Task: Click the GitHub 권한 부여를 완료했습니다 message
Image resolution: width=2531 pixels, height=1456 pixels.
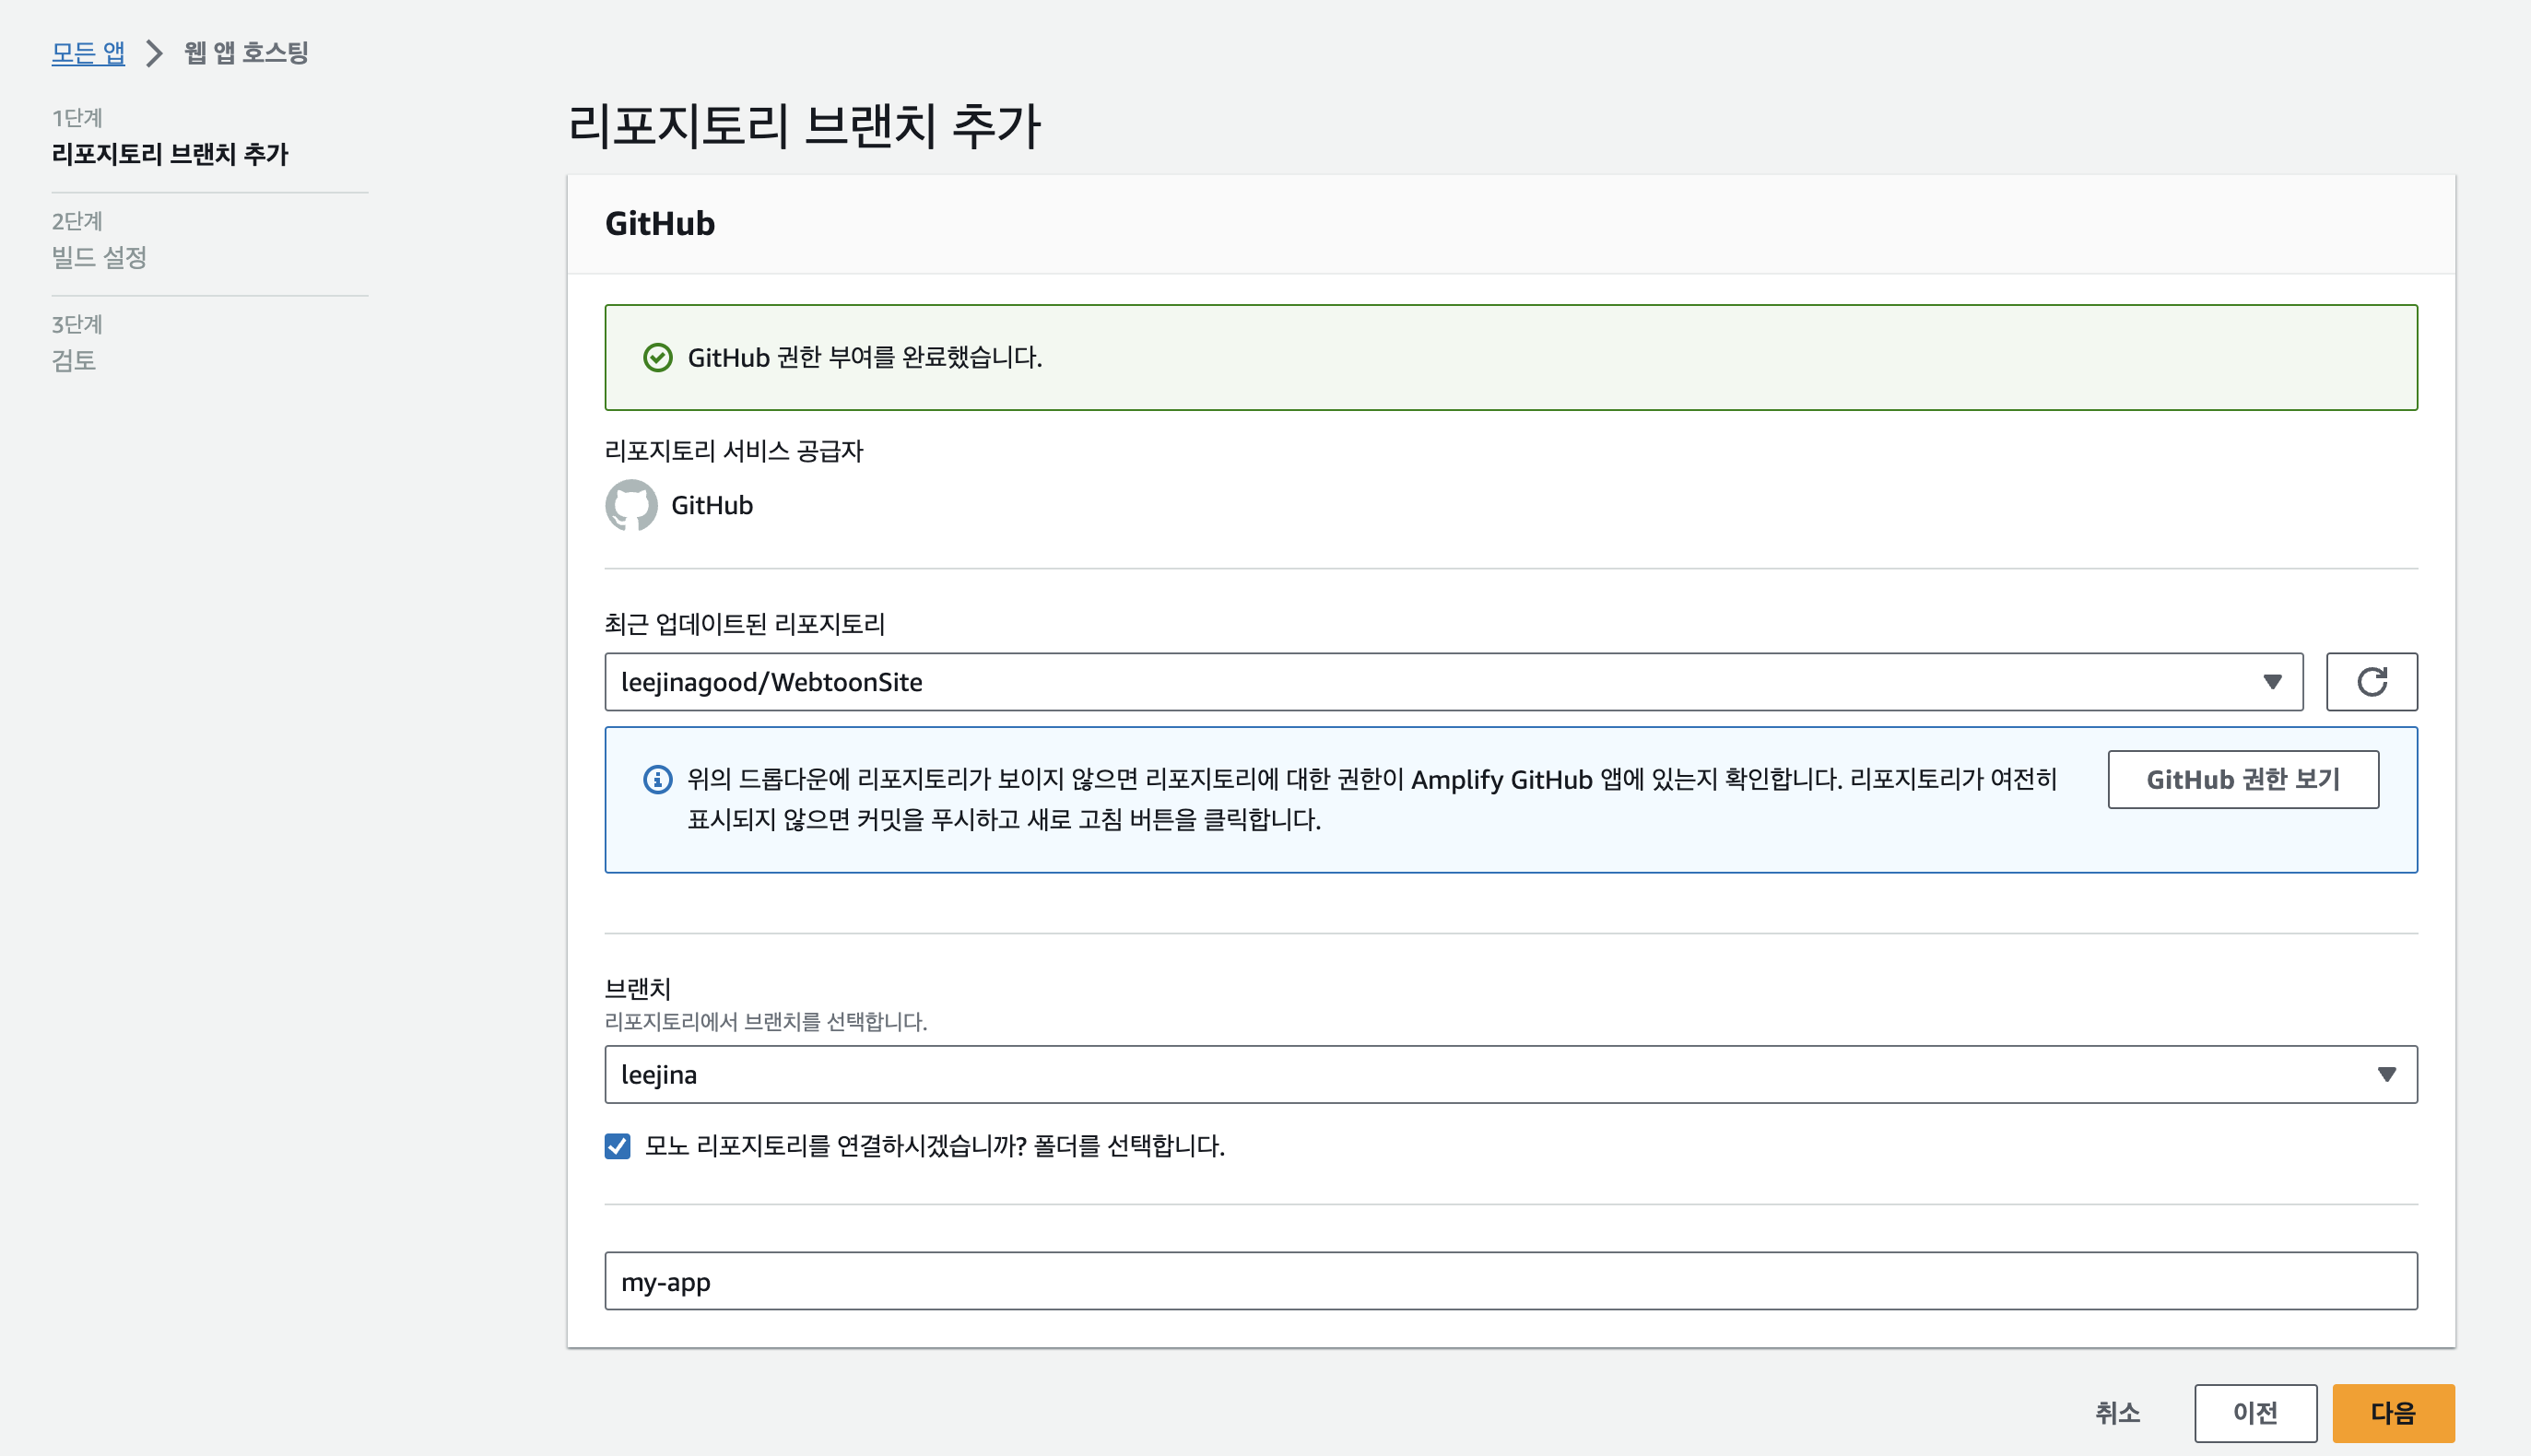Action: coord(865,357)
